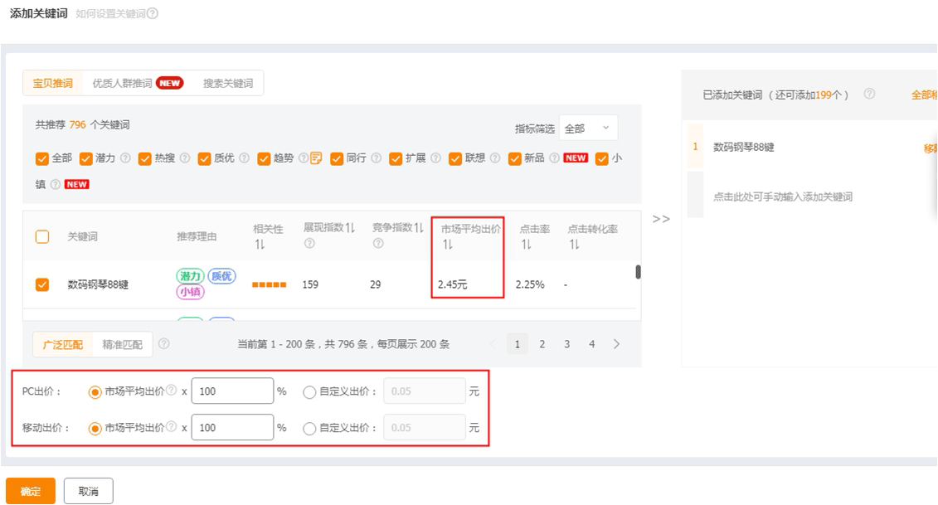Click the 取消 button

pos(89,491)
